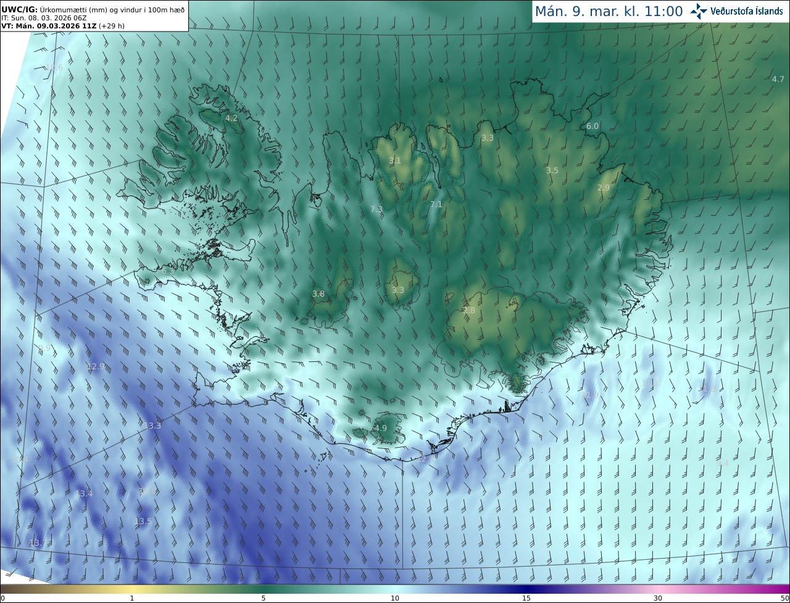Click the 4.2 value over the Westfjords

[x=231, y=117]
